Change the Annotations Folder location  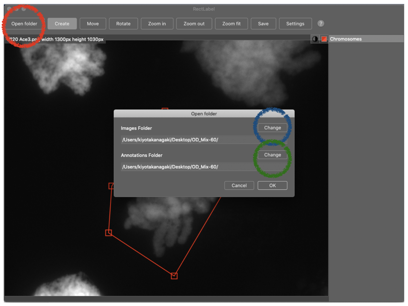pos(272,155)
